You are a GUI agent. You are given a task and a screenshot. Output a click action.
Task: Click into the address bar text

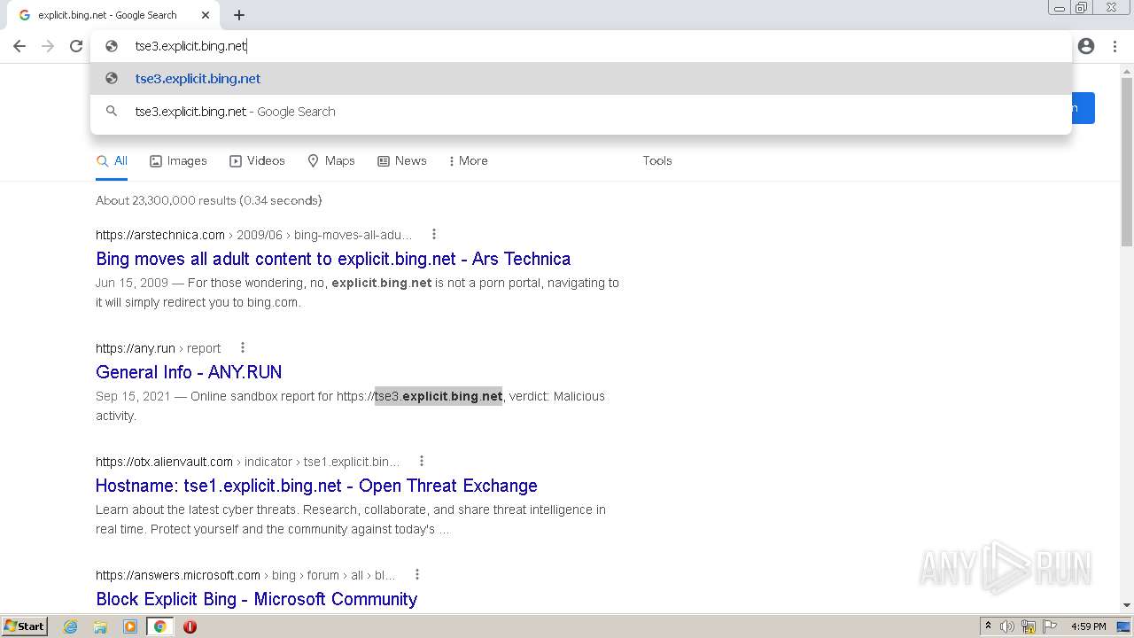tap(190, 46)
